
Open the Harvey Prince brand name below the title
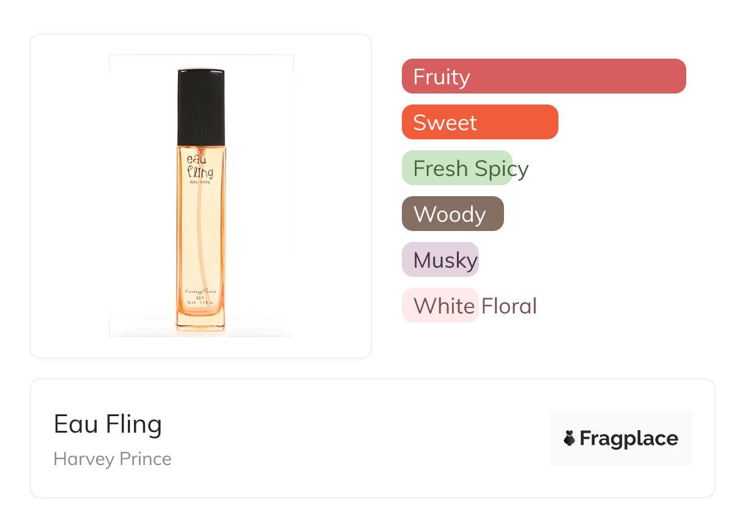point(113,459)
